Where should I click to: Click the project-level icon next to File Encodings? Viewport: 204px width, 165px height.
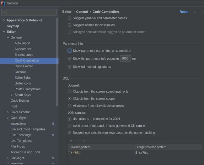click(x=53, y=135)
